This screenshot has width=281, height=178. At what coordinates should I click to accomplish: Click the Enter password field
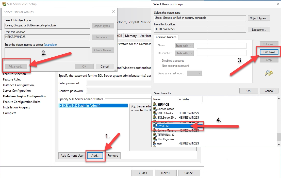(x=119, y=83)
